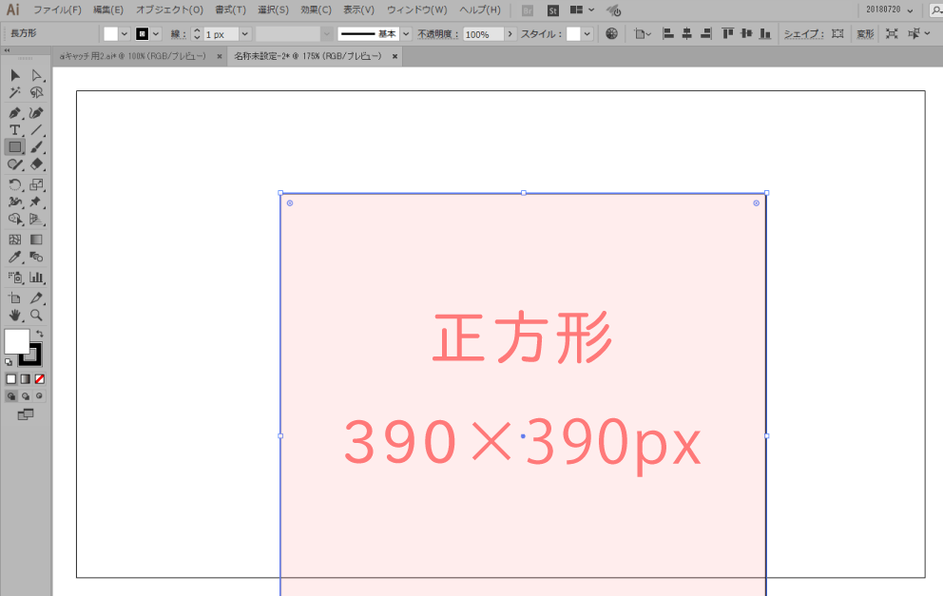Open the ファイル(F) menu
Image resolution: width=943 pixels, height=596 pixels.
pos(57,10)
